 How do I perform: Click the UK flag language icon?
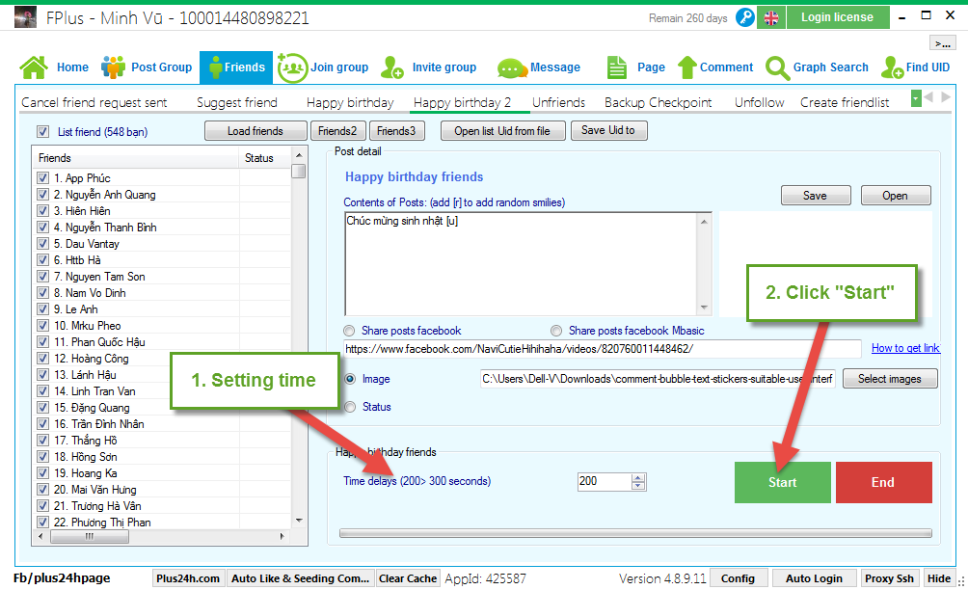pos(771,18)
